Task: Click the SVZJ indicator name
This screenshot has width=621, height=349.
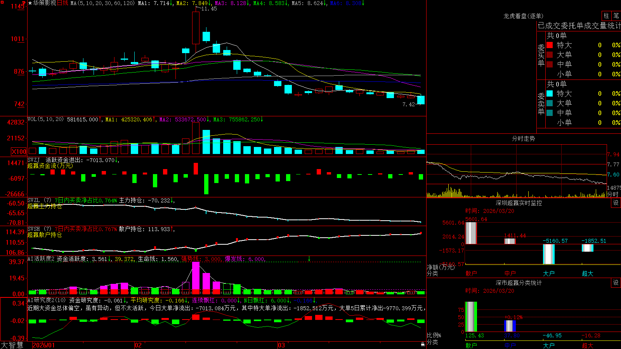Action: 34,160
